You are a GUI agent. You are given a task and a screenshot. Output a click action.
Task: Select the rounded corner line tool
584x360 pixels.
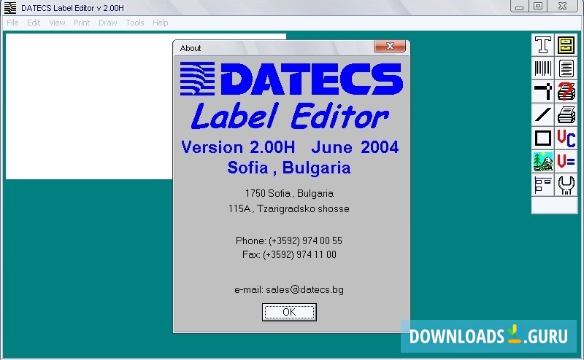coord(543,92)
